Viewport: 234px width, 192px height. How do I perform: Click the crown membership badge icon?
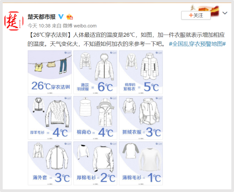70,17
